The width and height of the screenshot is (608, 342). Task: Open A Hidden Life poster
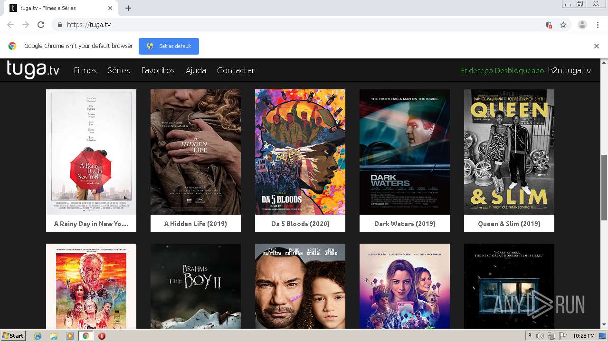196,152
